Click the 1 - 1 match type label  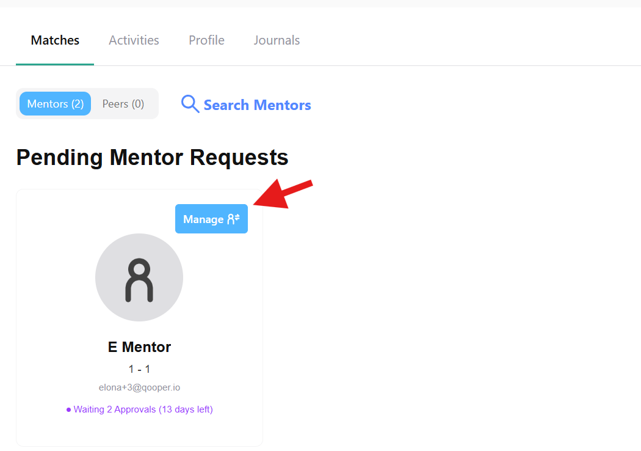coord(139,369)
